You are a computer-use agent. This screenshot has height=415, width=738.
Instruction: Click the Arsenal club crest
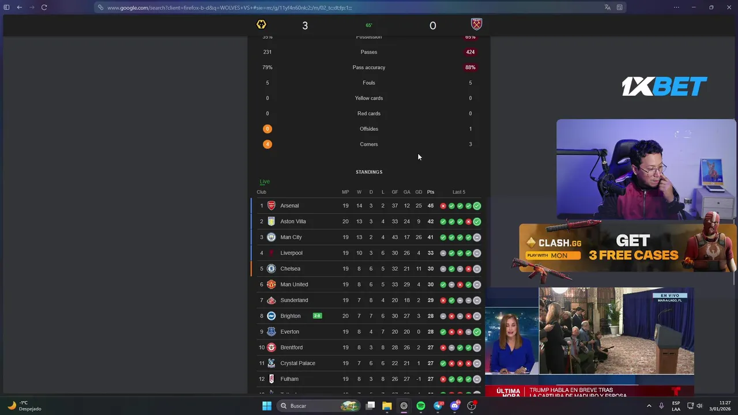tap(271, 206)
